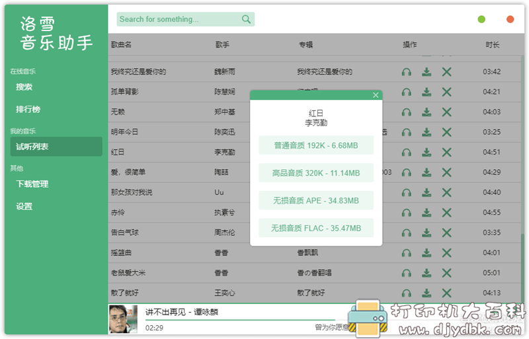Image resolution: width=529 pixels, height=339 pixels.
Task: Download the song 摇篮曲
Action: pos(427,253)
